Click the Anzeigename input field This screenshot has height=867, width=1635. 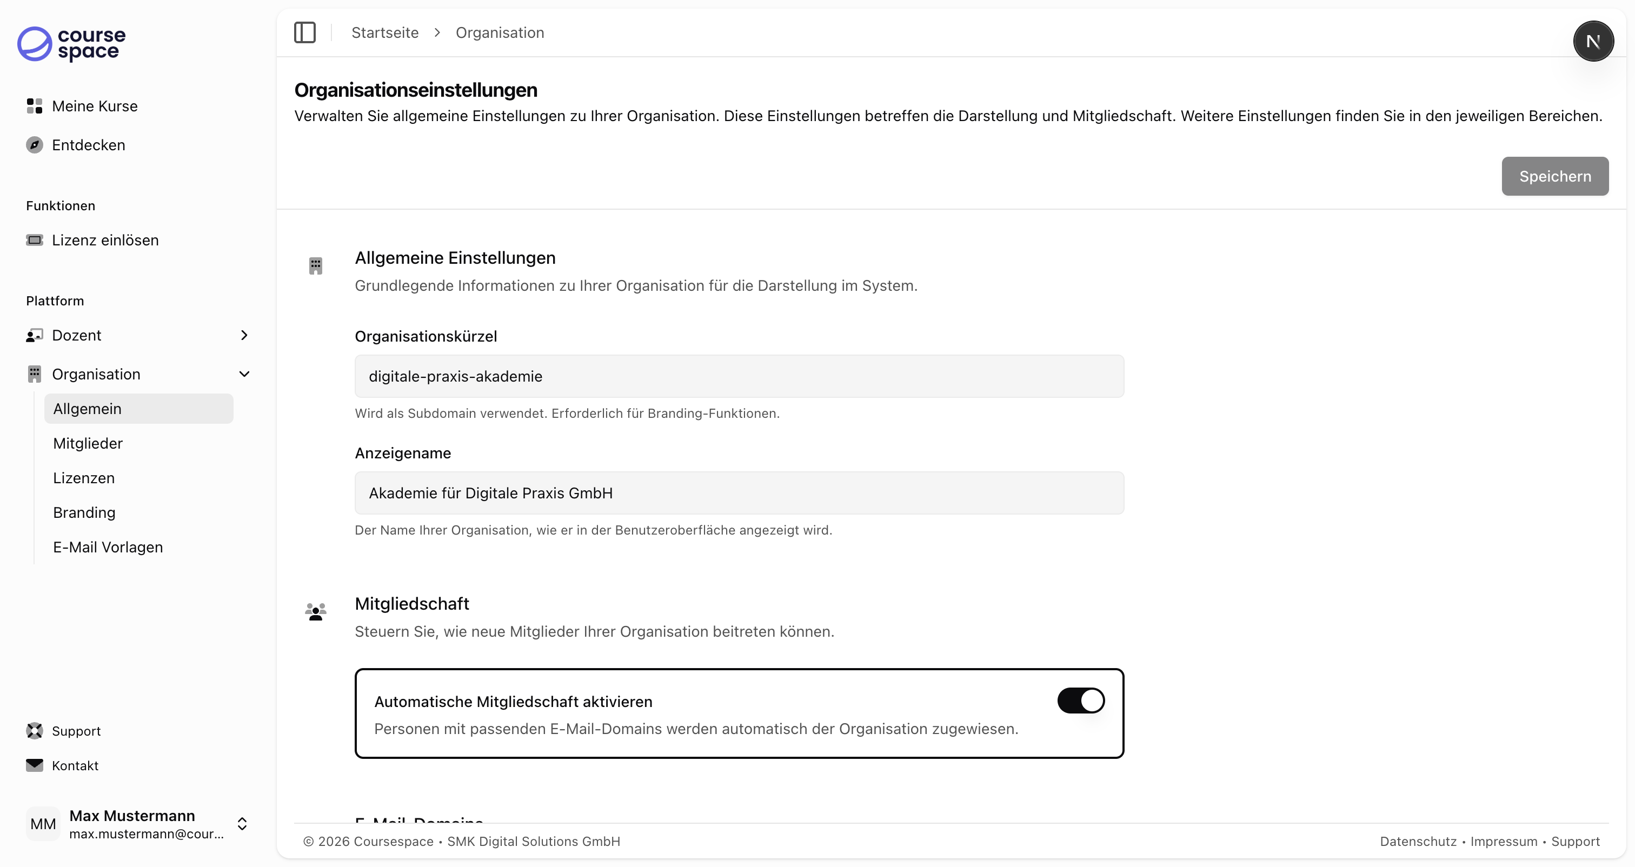739,493
